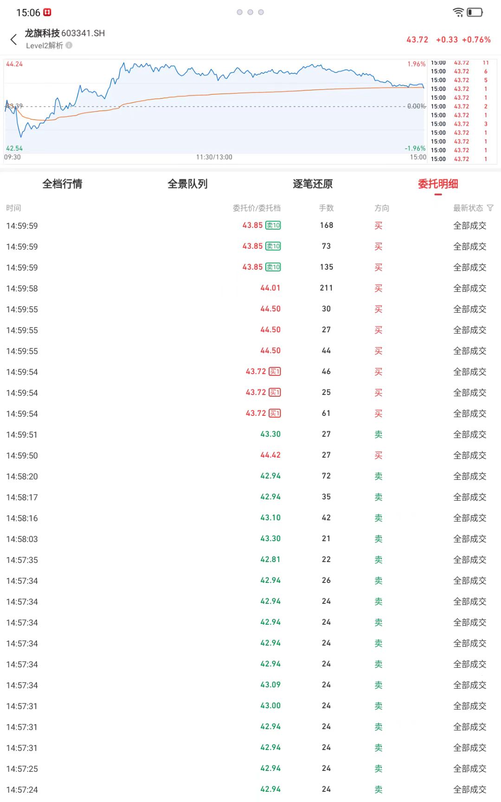Screen dimensions: 501x802
Task: Select the 14:57:25 order row
Action: tap(250, 769)
